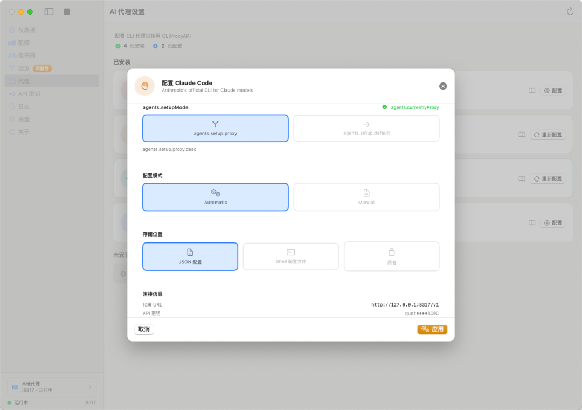Viewport: 582px width, 410px height.
Task: Click the 重新配置 button in second row
Action: 548,135
